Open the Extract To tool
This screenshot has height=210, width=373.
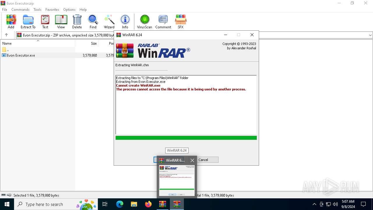coord(28,22)
